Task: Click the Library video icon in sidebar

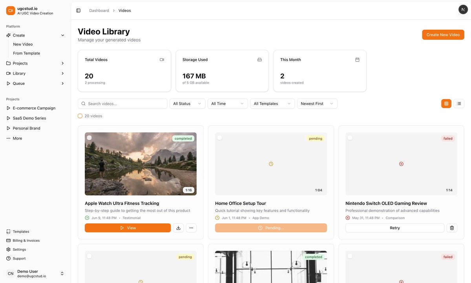Action: pyautogui.click(x=9, y=73)
